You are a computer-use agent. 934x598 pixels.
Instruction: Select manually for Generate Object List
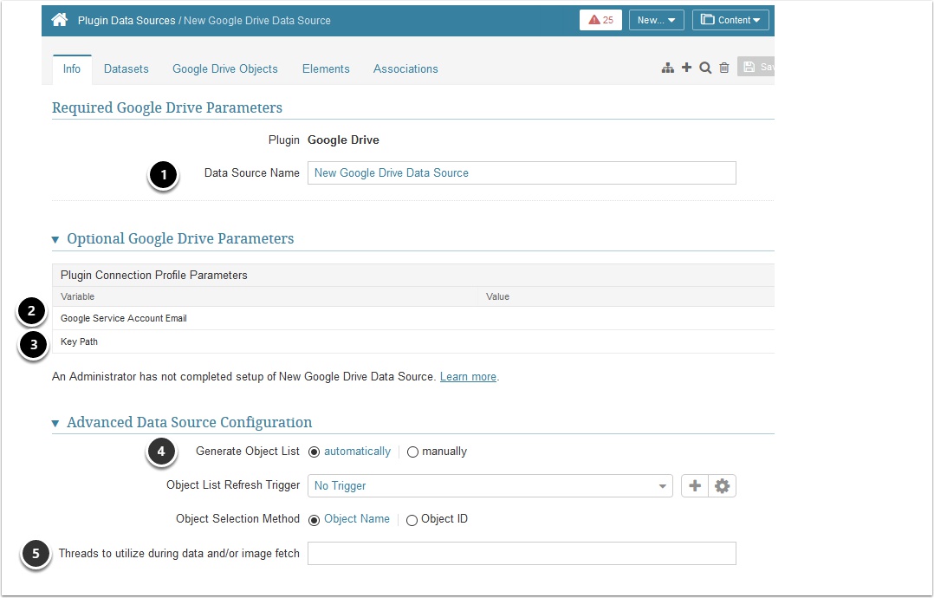(x=412, y=452)
